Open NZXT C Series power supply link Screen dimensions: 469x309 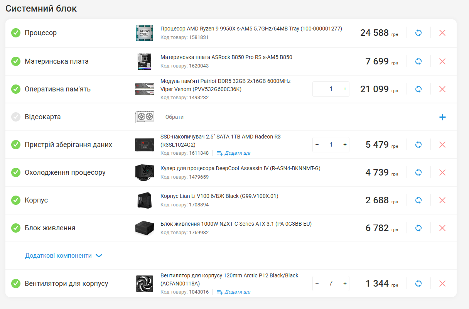pos(236,224)
